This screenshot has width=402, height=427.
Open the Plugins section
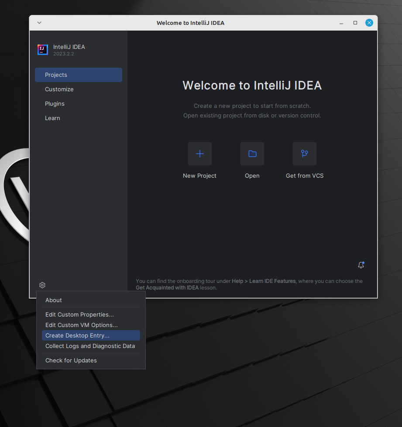click(x=55, y=104)
